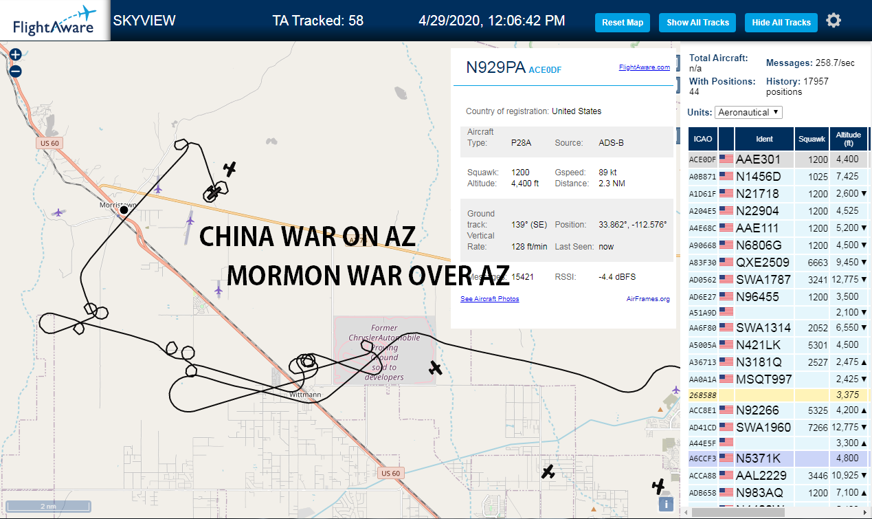872x519 pixels.
Task: Click the US flag in the SWA1787 row
Action: point(726,280)
